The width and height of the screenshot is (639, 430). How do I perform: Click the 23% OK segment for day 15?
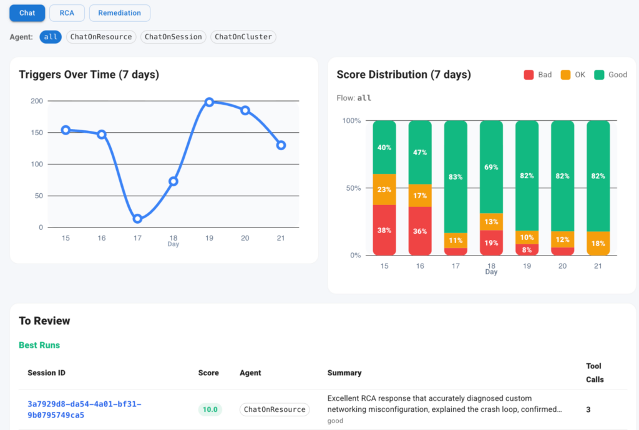(x=384, y=189)
